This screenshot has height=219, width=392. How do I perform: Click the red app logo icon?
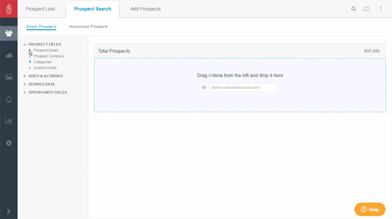[x=9, y=9]
